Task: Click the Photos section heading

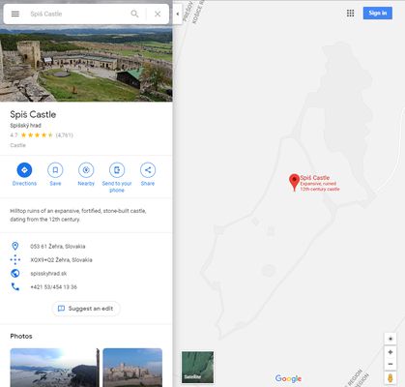Action: (x=21, y=336)
